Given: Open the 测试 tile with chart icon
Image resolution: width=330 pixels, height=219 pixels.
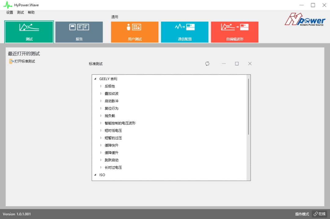Looking at the screenshot, I should click(x=29, y=32).
